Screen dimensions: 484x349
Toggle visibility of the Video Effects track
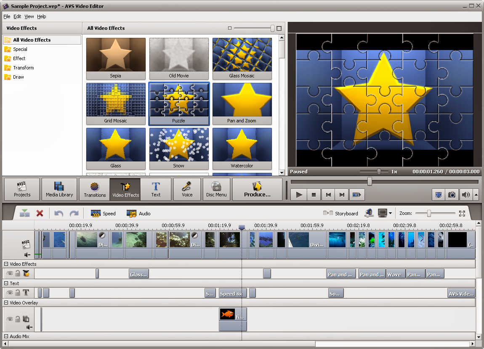[x=10, y=273]
